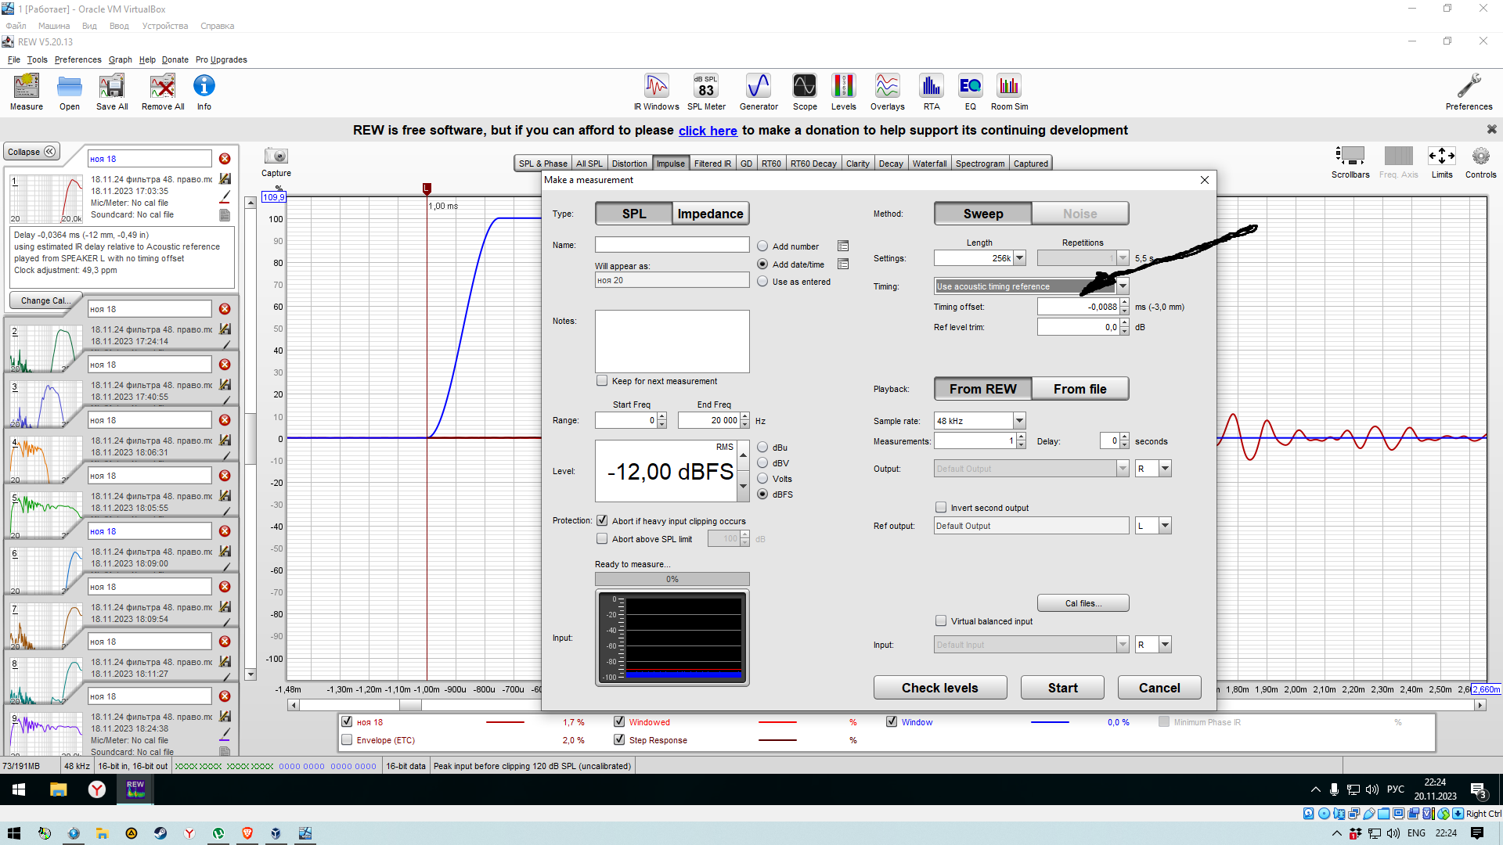
Task: Toggle Invert second output checkbox
Action: tap(941, 508)
